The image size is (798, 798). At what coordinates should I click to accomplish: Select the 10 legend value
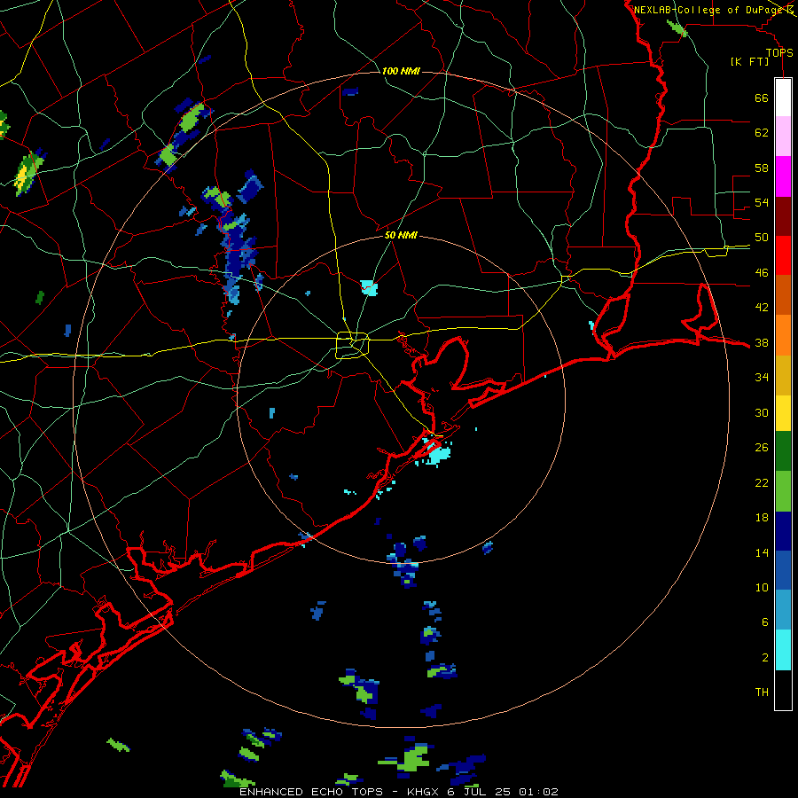click(x=762, y=587)
